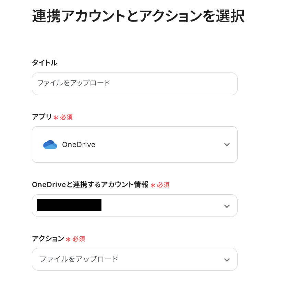The height and width of the screenshot is (288, 290).
Task: Click the タイトル field label
Action: (x=45, y=63)
